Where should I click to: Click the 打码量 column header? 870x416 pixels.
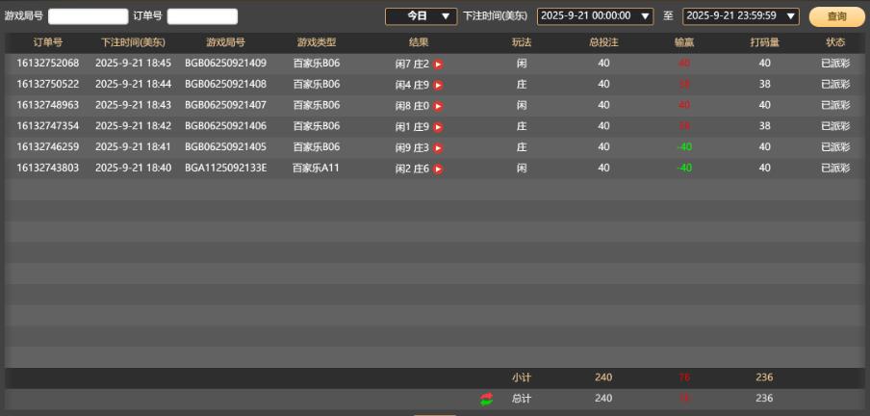point(764,42)
